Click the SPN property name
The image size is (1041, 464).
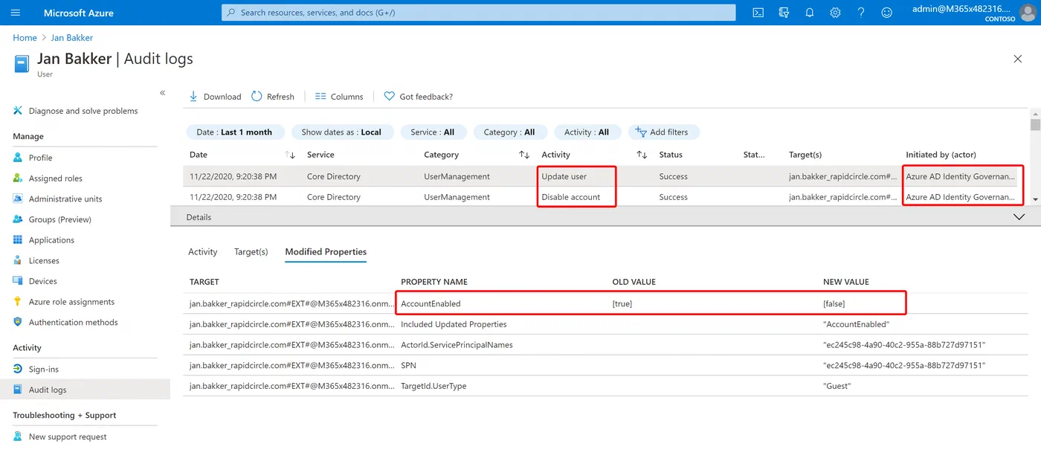[408, 365]
